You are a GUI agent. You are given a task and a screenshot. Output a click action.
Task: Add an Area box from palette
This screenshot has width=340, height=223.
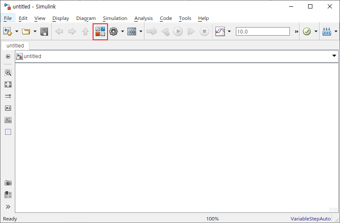pyautogui.click(x=8, y=132)
